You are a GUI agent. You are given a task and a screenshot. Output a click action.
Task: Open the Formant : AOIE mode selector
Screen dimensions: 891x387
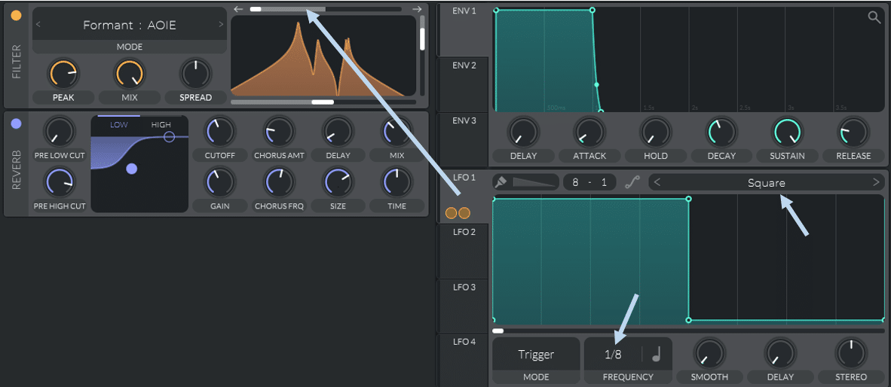(x=129, y=24)
